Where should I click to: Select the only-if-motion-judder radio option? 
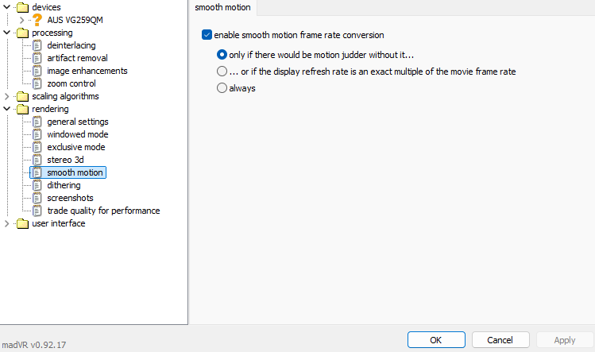pos(222,55)
